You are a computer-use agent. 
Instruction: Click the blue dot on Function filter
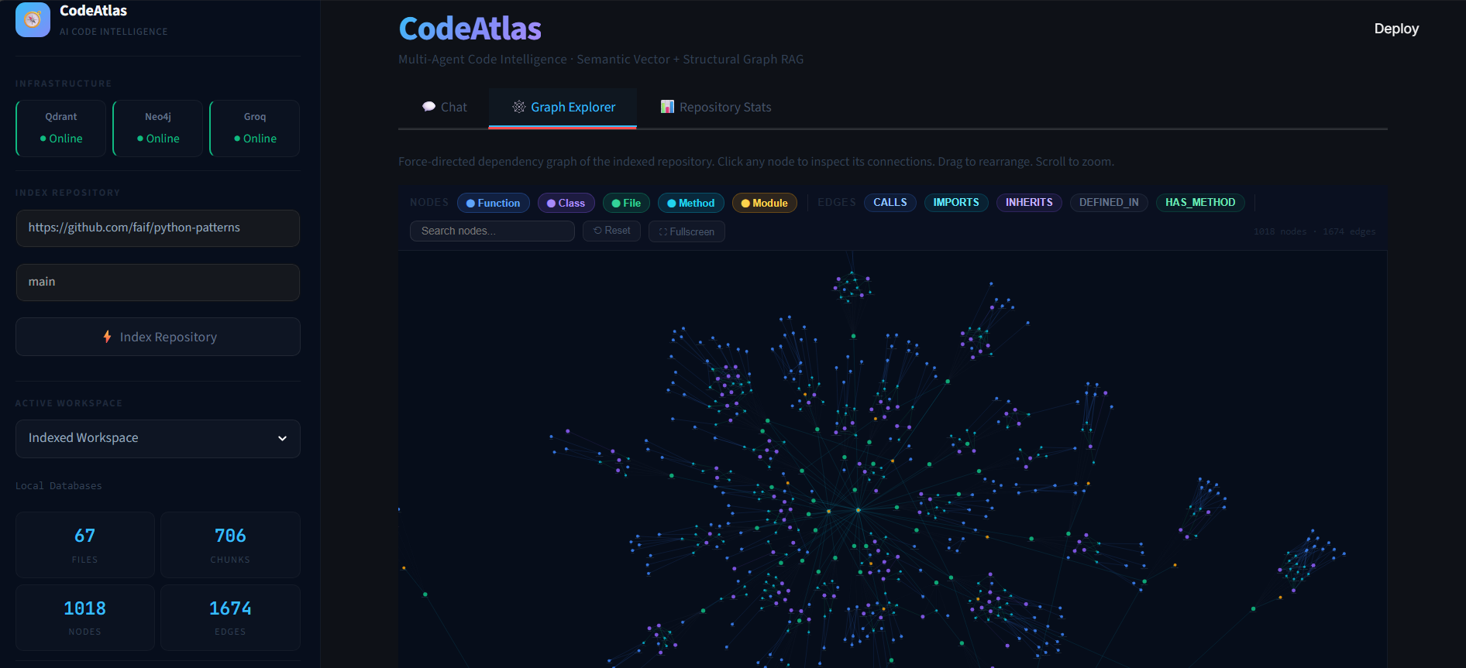tap(470, 204)
